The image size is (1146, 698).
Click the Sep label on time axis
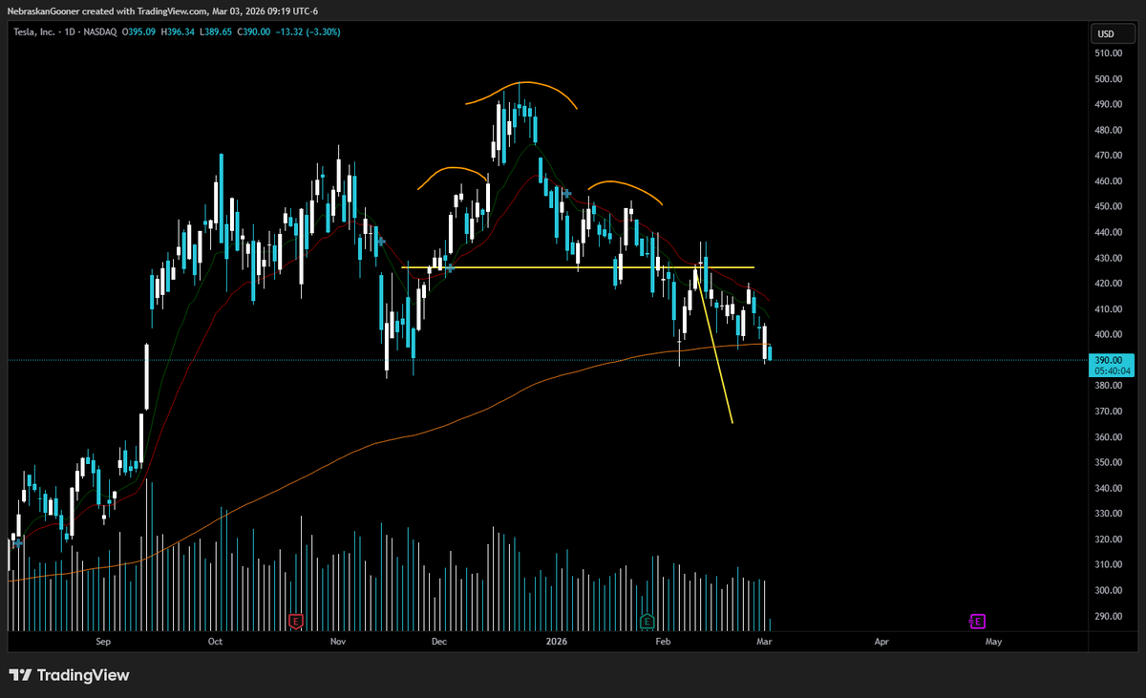click(103, 643)
